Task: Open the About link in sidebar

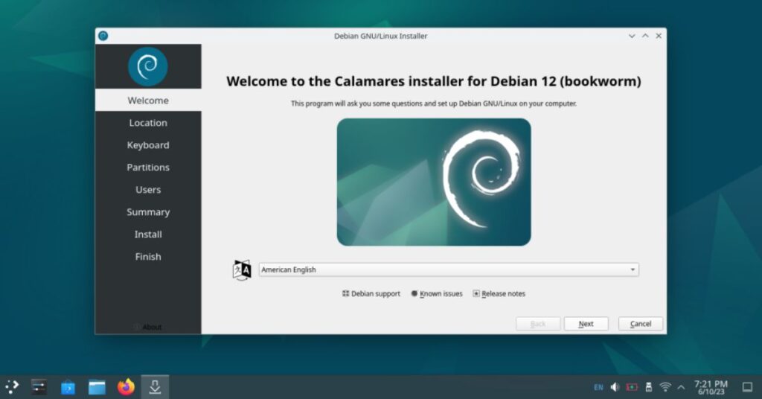Action: point(148,327)
